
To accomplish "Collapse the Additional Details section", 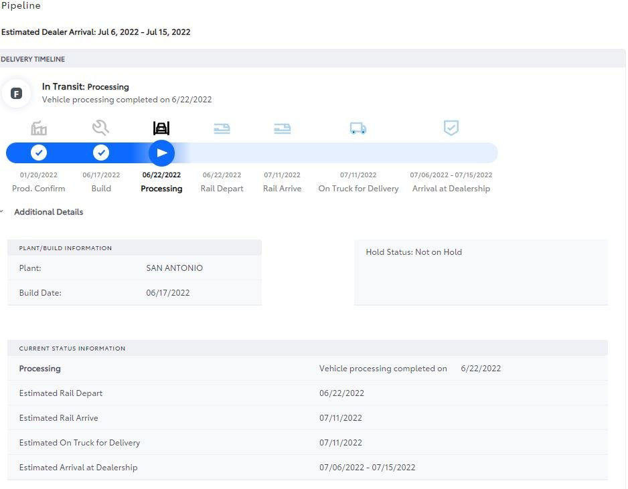I will tap(2, 211).
